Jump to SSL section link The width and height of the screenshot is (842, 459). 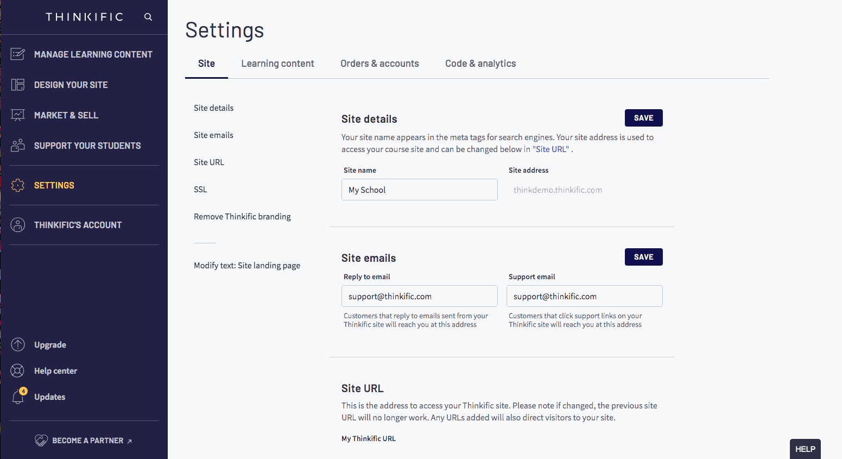(x=200, y=189)
